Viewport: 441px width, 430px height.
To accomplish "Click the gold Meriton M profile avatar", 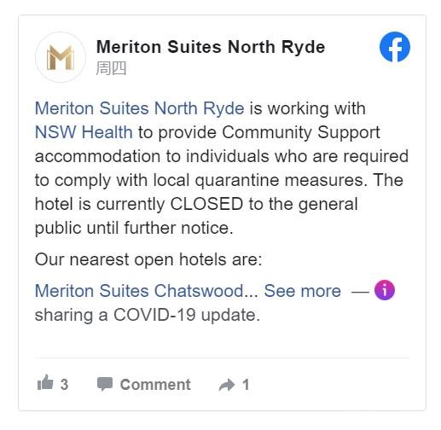I will pyautogui.click(x=61, y=57).
